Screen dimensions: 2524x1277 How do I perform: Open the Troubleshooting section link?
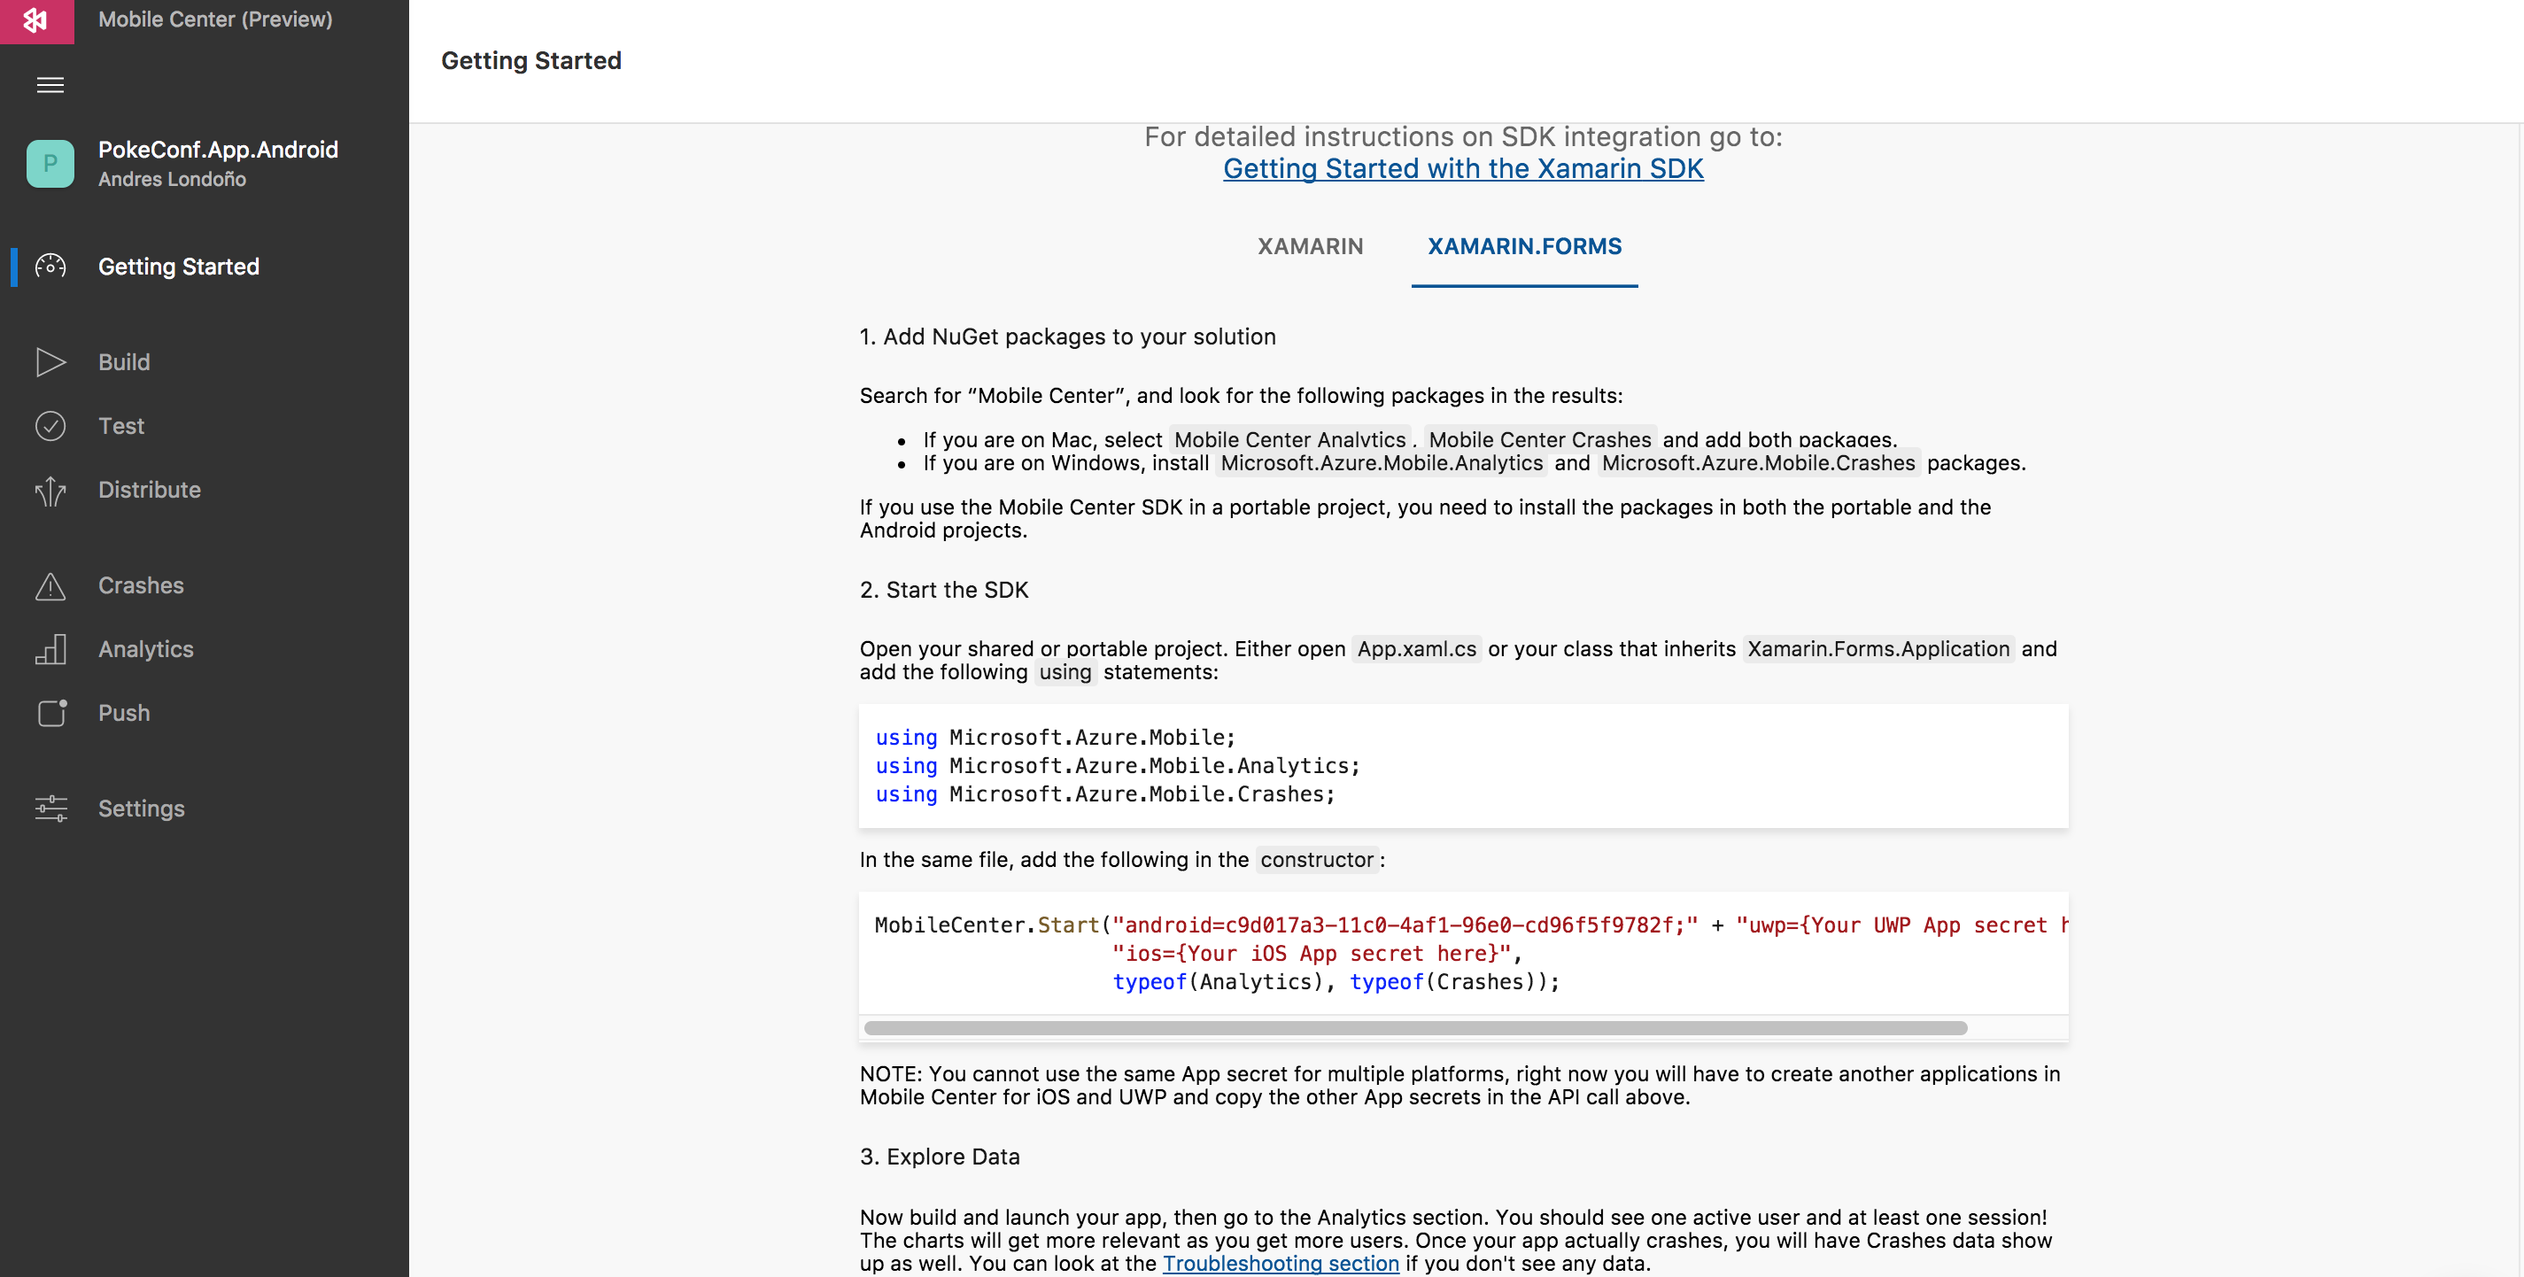pos(1280,1264)
